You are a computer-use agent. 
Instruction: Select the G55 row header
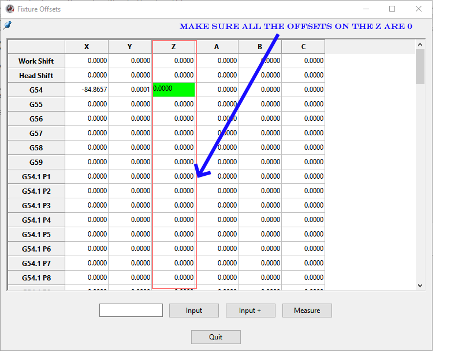coord(36,104)
